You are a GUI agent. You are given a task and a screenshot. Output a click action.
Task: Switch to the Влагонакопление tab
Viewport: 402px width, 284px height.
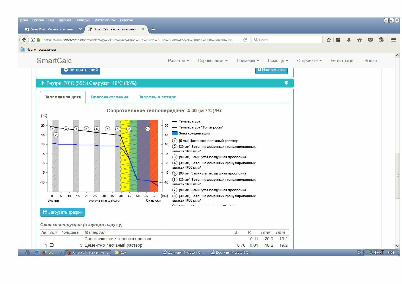pyautogui.click(x=110, y=97)
